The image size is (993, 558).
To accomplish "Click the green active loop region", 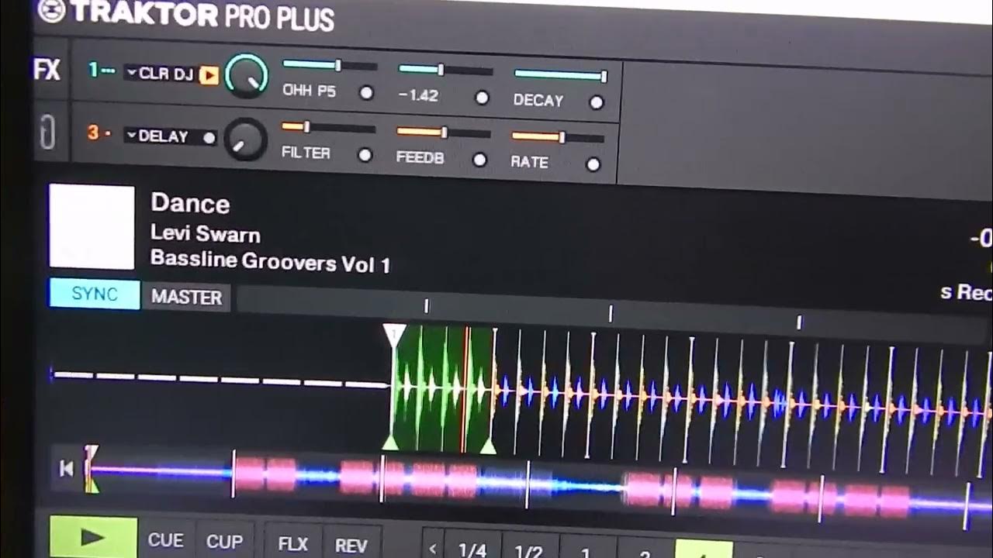I will click(442, 389).
